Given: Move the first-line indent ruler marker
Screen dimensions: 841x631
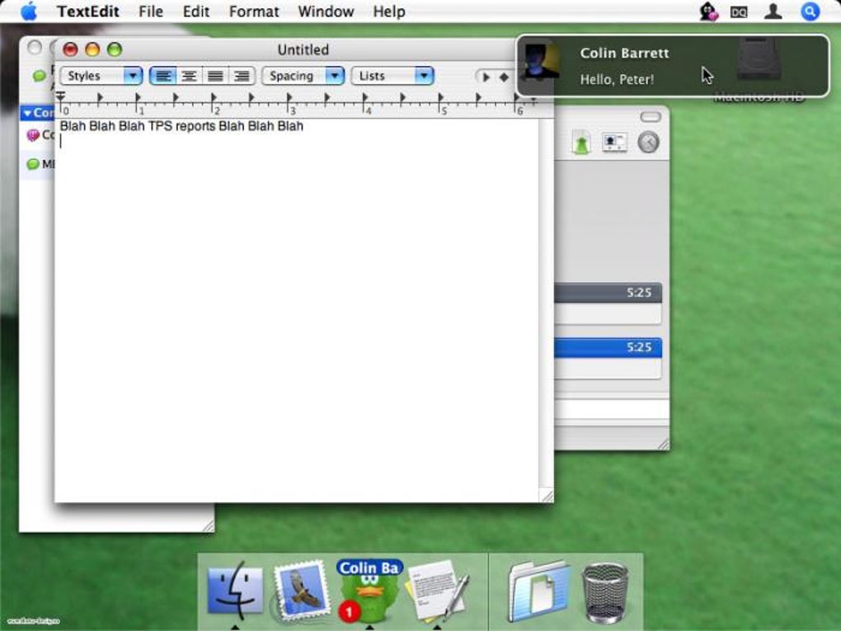Looking at the screenshot, I should 61,95.
